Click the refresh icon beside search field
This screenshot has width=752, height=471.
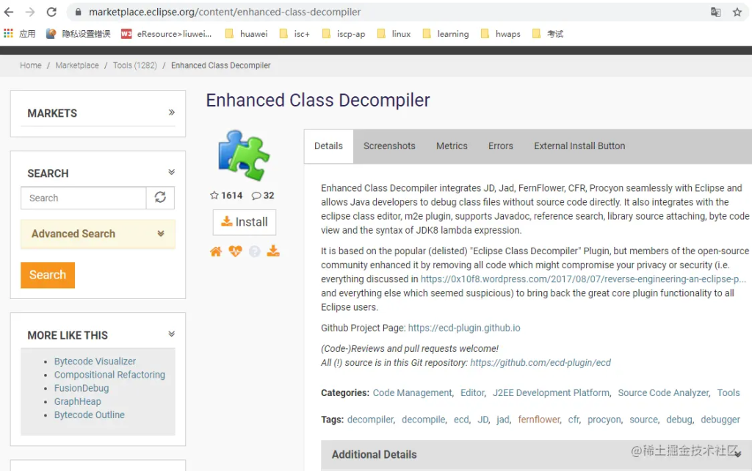[x=160, y=198]
